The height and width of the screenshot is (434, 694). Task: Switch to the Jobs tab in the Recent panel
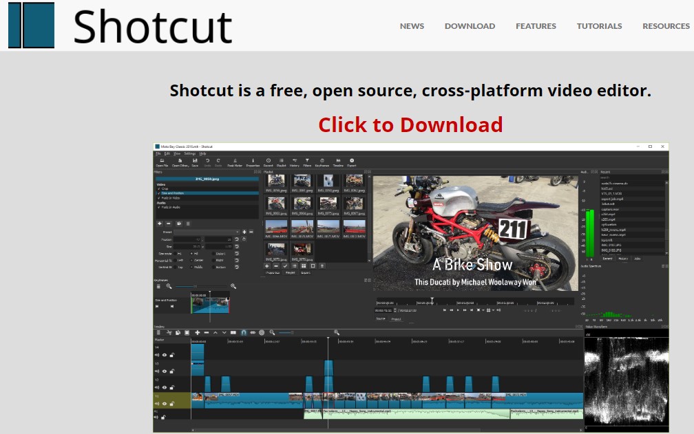click(638, 259)
